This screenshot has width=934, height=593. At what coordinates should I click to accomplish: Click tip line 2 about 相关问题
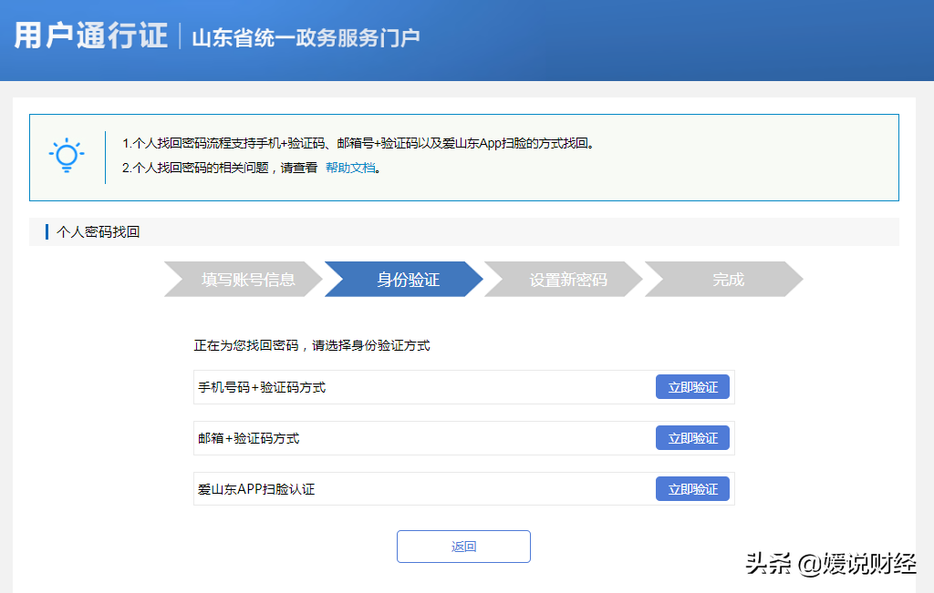tap(251, 168)
